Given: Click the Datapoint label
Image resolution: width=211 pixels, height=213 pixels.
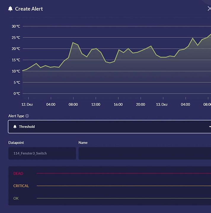Looking at the screenshot, I should tap(16, 143).
